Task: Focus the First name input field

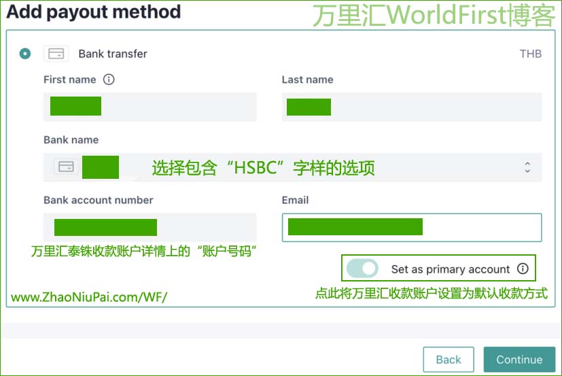Action: 150,107
